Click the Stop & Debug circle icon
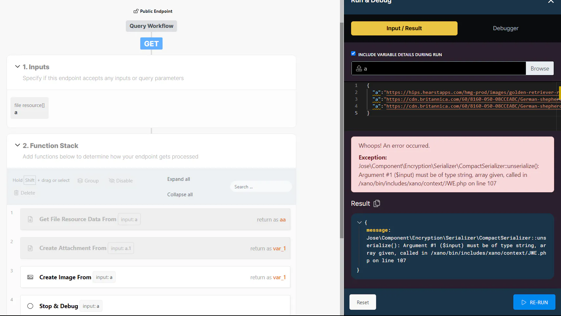 (x=30, y=306)
